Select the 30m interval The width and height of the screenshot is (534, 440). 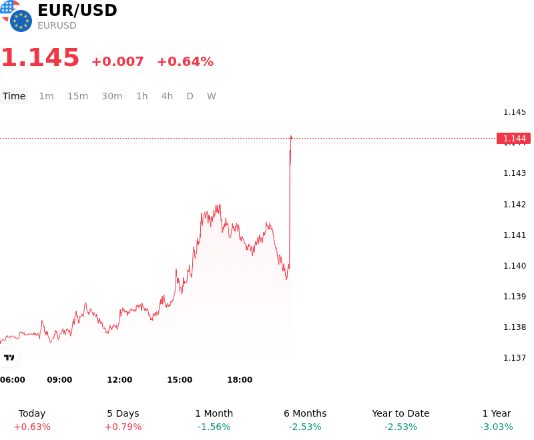(x=112, y=96)
